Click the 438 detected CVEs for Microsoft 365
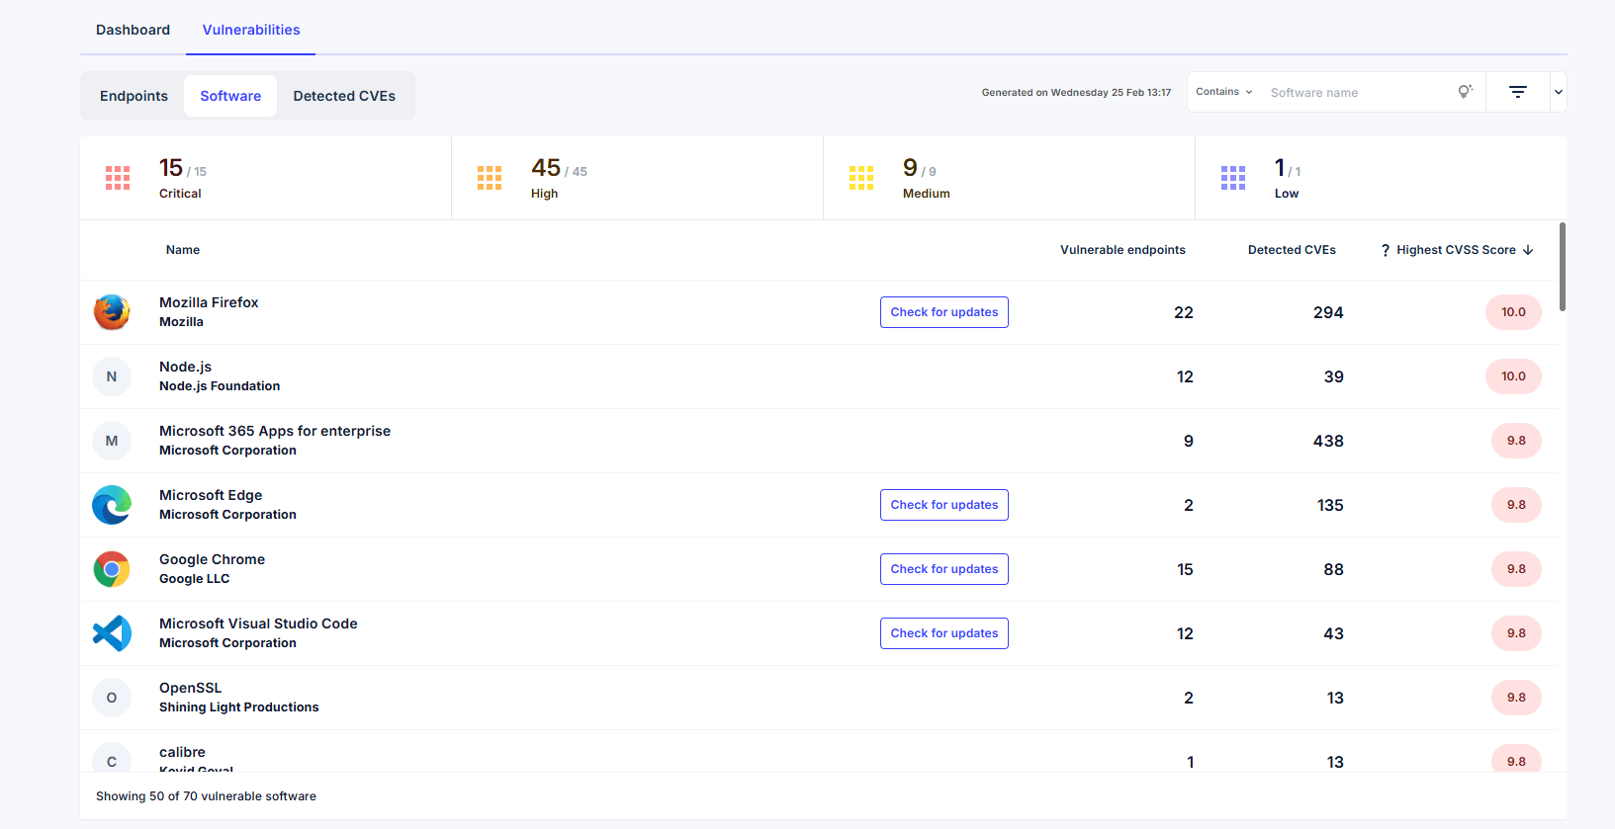This screenshot has width=1615, height=829. [x=1328, y=441]
